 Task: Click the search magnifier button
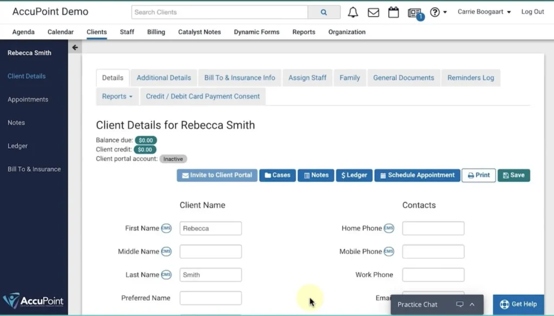(324, 11)
